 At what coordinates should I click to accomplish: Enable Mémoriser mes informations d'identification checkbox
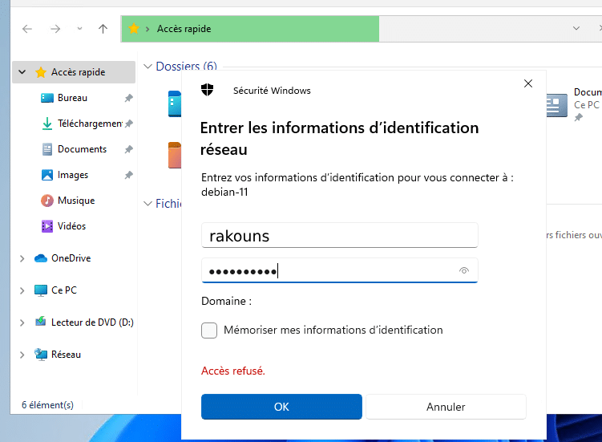point(209,330)
